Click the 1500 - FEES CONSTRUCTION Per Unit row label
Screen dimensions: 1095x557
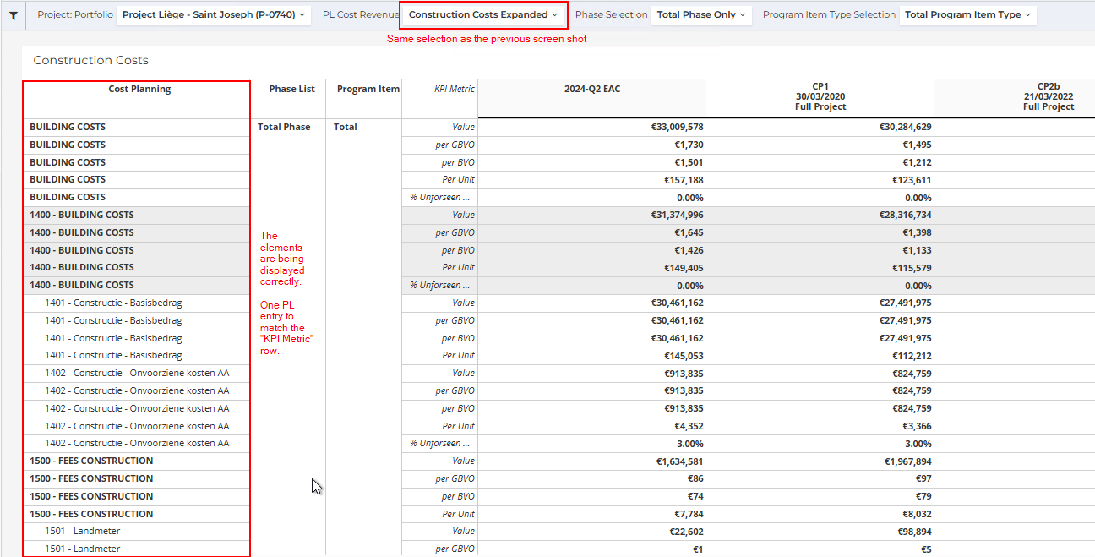[91, 514]
